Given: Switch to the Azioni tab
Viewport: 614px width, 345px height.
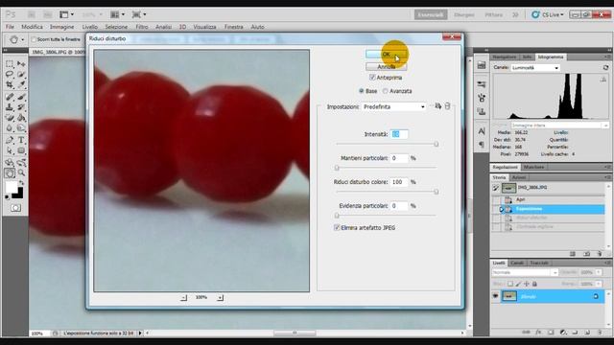Looking at the screenshot, I should (519, 177).
